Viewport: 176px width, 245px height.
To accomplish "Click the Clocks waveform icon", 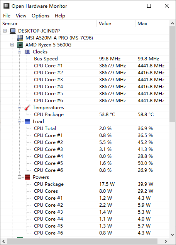I will (x=27, y=52).
